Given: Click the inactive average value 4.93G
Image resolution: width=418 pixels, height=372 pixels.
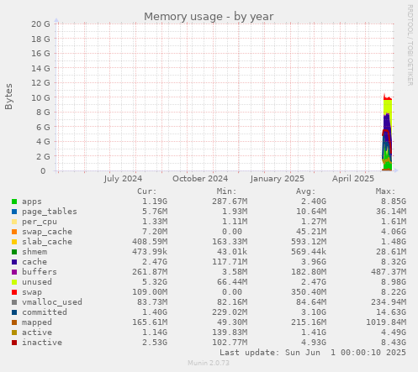Looking at the screenshot, I should click(314, 343).
